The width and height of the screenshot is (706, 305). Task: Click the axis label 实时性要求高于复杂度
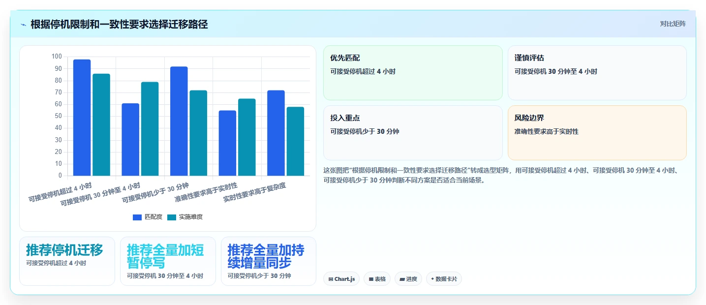pyautogui.click(x=255, y=192)
